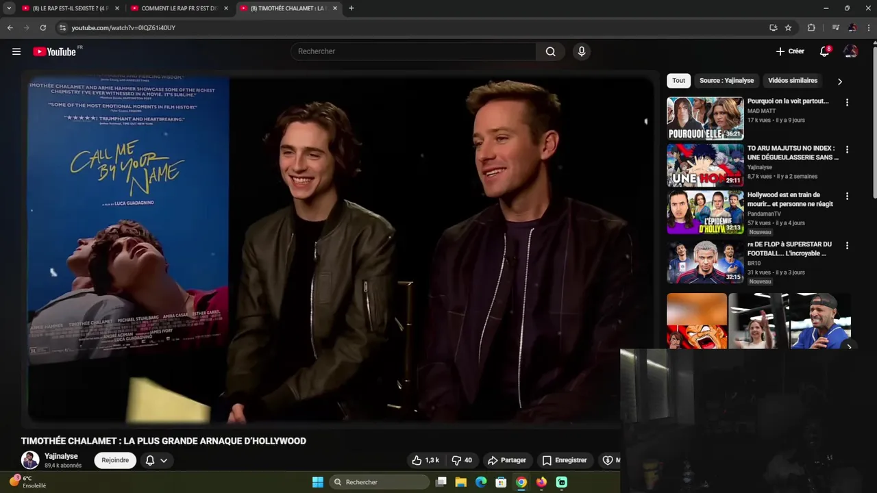877x493 pixels.
Task: Click Enregistrer to save video
Action: click(x=565, y=460)
